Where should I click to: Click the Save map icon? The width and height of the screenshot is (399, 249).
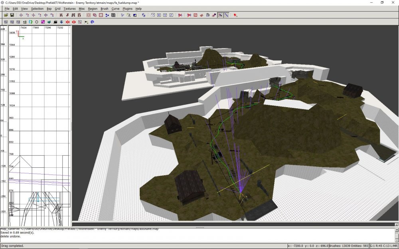(12, 15)
